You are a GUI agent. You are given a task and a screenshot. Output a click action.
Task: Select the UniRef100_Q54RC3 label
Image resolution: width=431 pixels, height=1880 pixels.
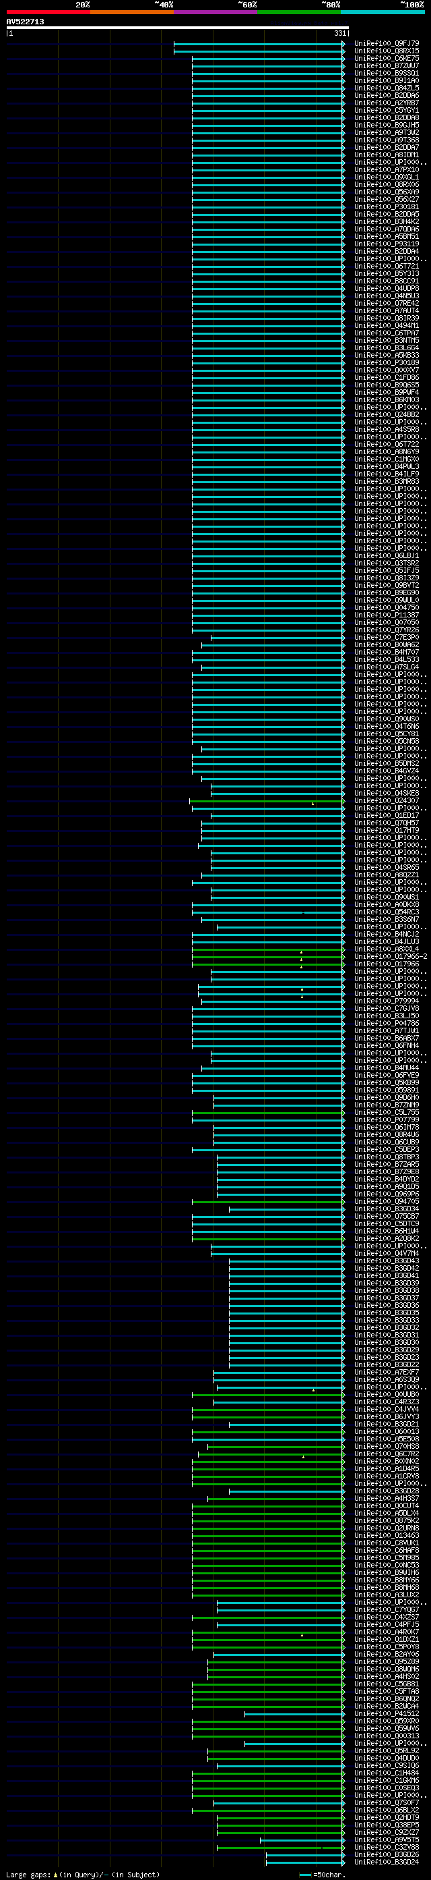tap(387, 912)
